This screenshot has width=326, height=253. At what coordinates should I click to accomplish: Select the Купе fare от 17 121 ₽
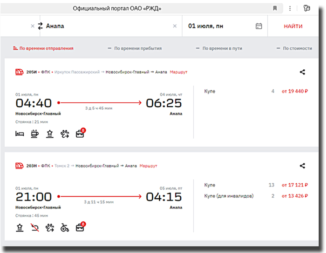(x=256, y=185)
